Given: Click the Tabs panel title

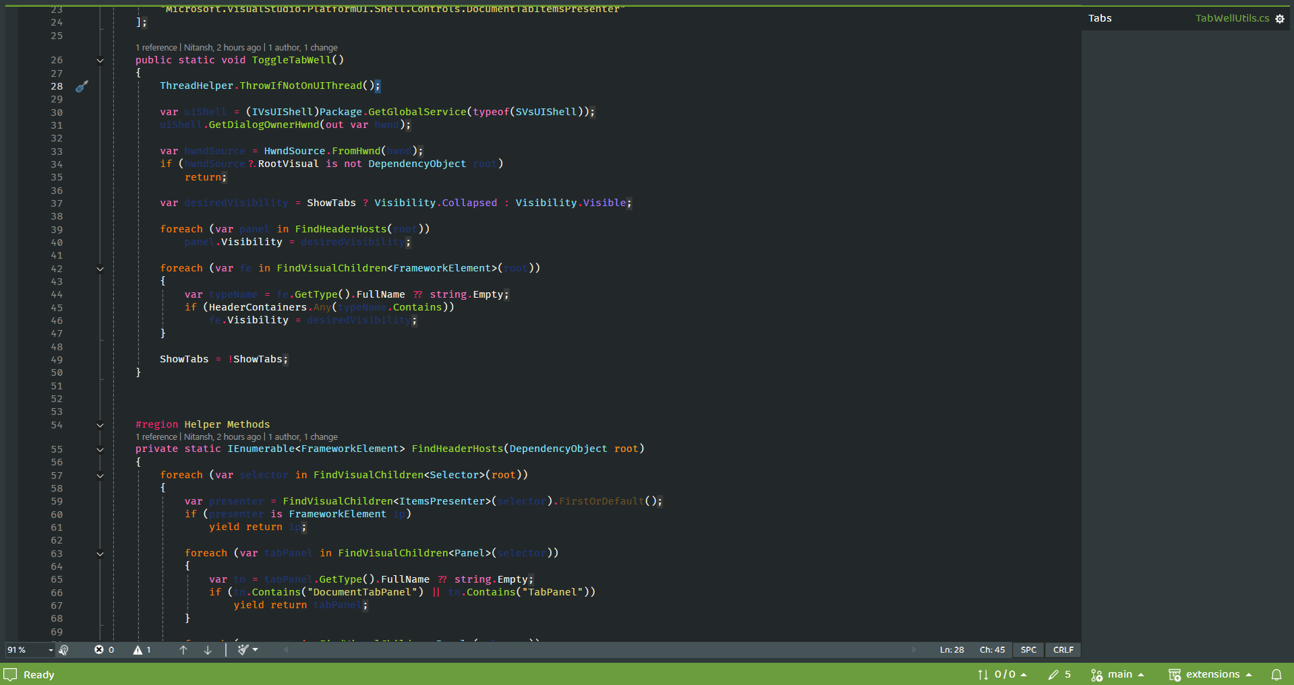Looking at the screenshot, I should point(1100,18).
